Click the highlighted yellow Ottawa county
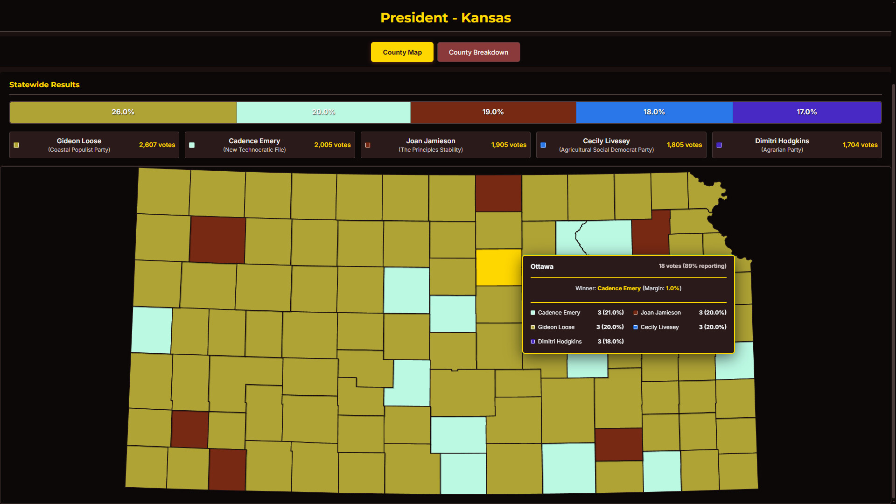 pos(498,267)
